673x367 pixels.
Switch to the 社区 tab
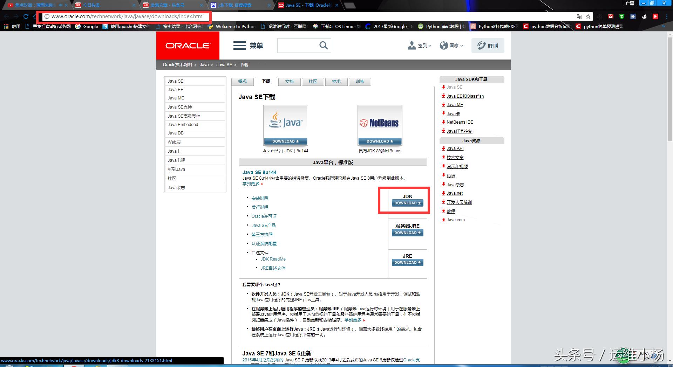[x=313, y=82]
